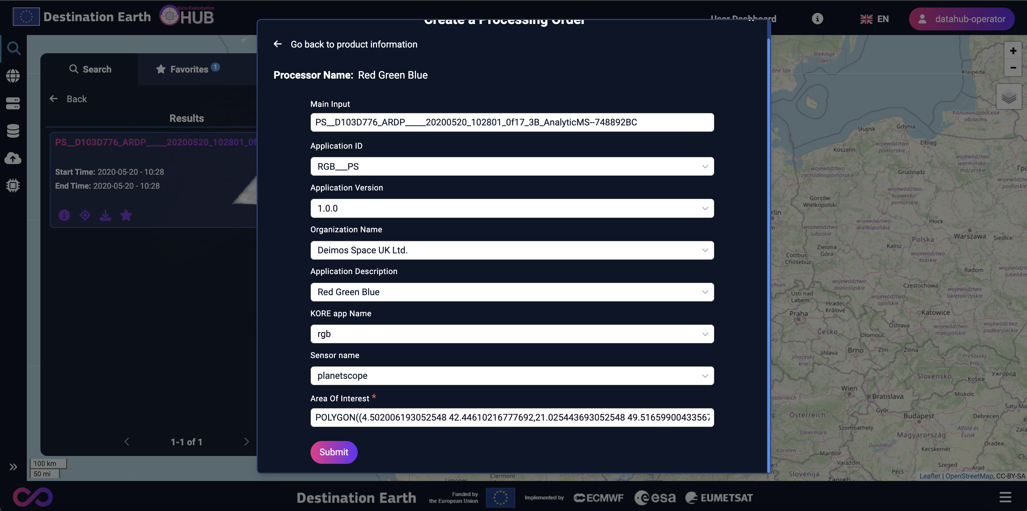Click the Main Input field
The image size is (1027, 511).
pos(512,122)
